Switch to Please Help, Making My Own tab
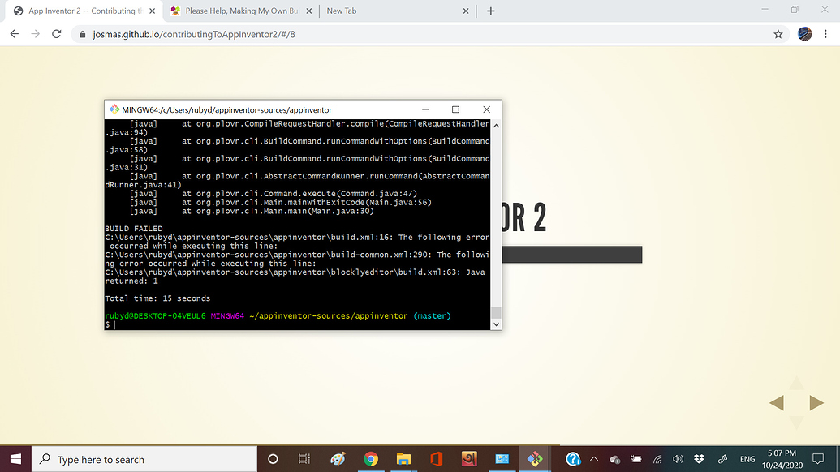 [x=241, y=11]
